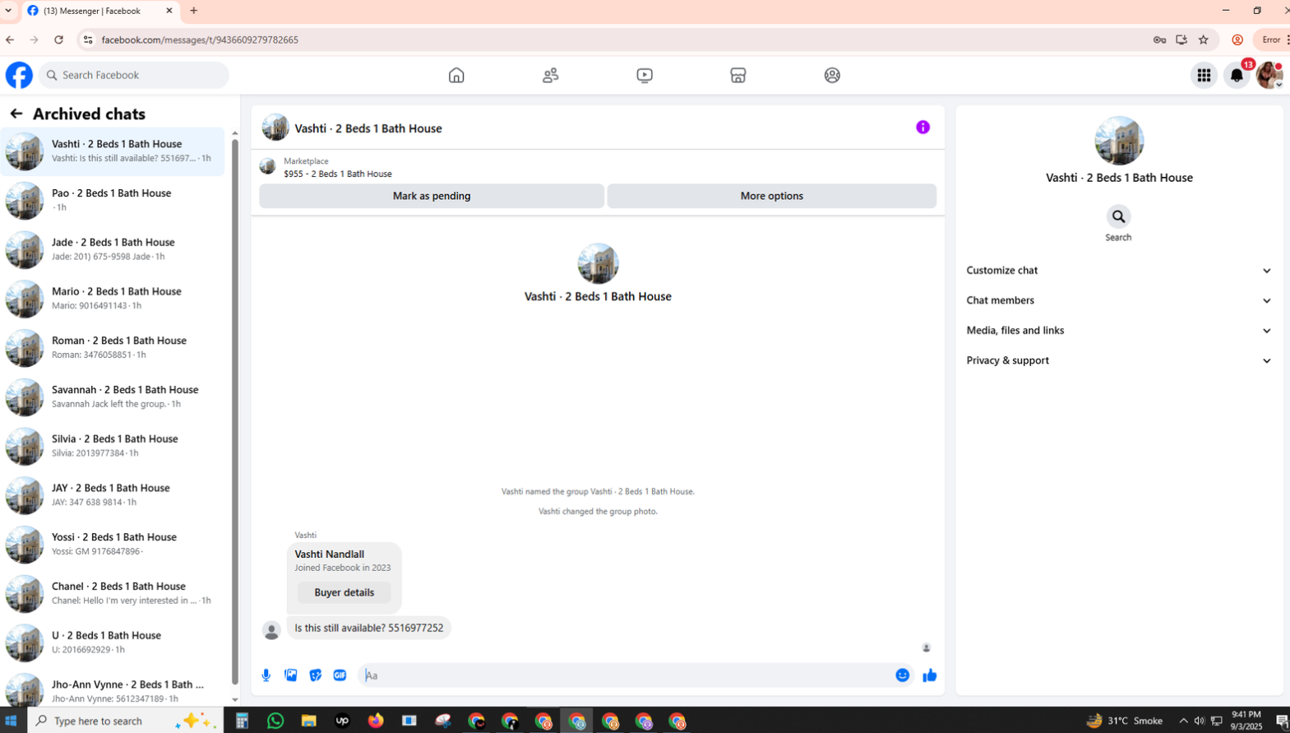Viewport: 1290px width, 733px height.
Task: Open JAY archived chat
Action: click(x=113, y=495)
